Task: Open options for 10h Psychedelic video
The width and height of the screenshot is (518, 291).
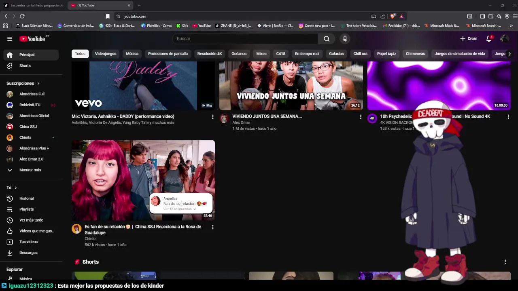Action: 508,117
